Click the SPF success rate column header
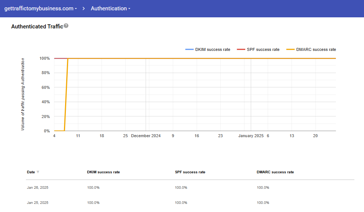Screen dimensions: 364x212 click(x=190, y=172)
